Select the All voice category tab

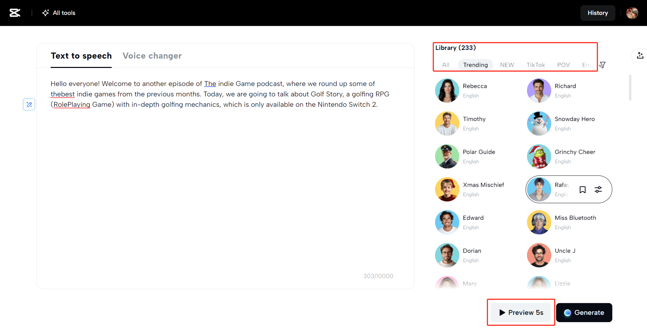point(446,65)
